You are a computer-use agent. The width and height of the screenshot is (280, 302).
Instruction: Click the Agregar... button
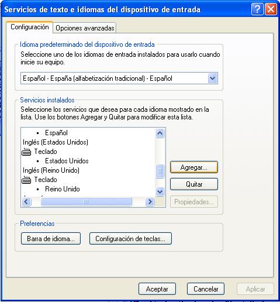(x=194, y=167)
